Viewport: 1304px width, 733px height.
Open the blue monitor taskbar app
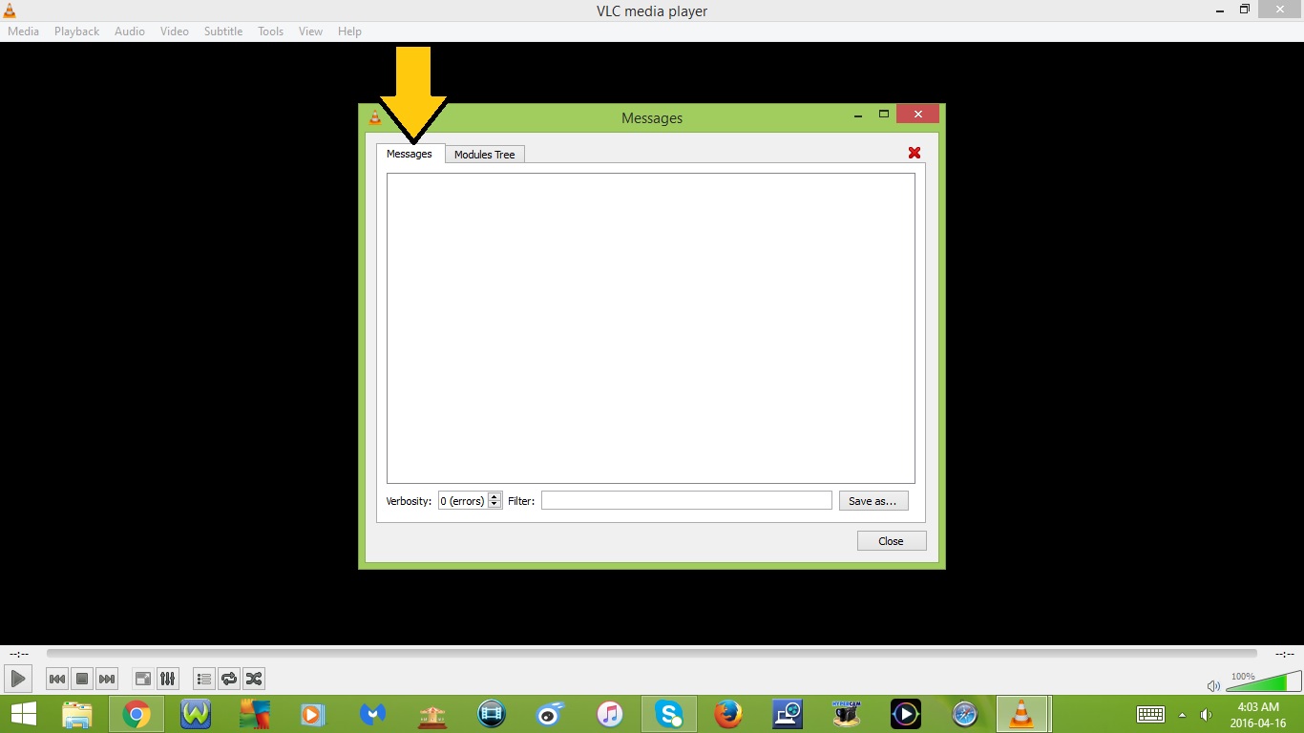788,714
